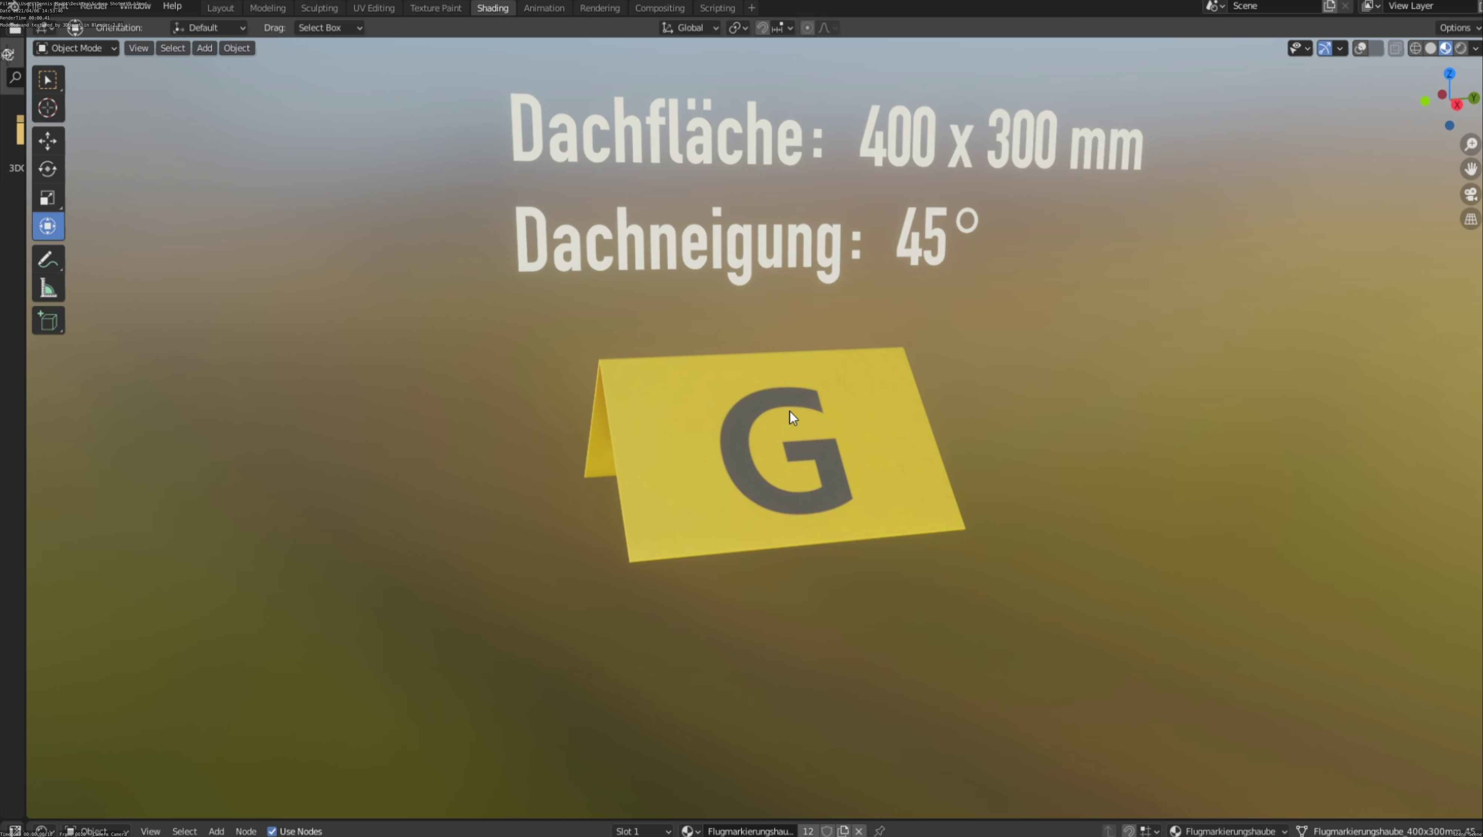This screenshot has width=1483, height=837.
Task: Open Drag Select Box dropdown
Action: (x=329, y=28)
